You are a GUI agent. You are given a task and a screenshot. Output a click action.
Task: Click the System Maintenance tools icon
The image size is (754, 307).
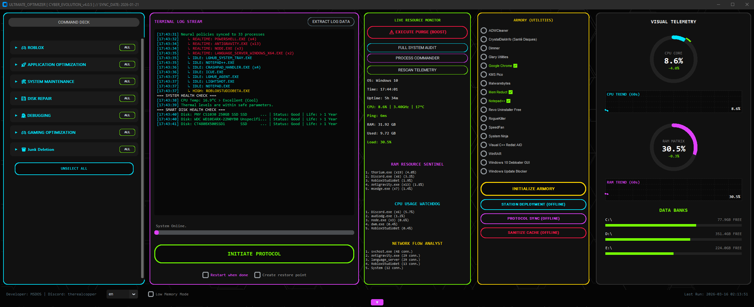24,82
